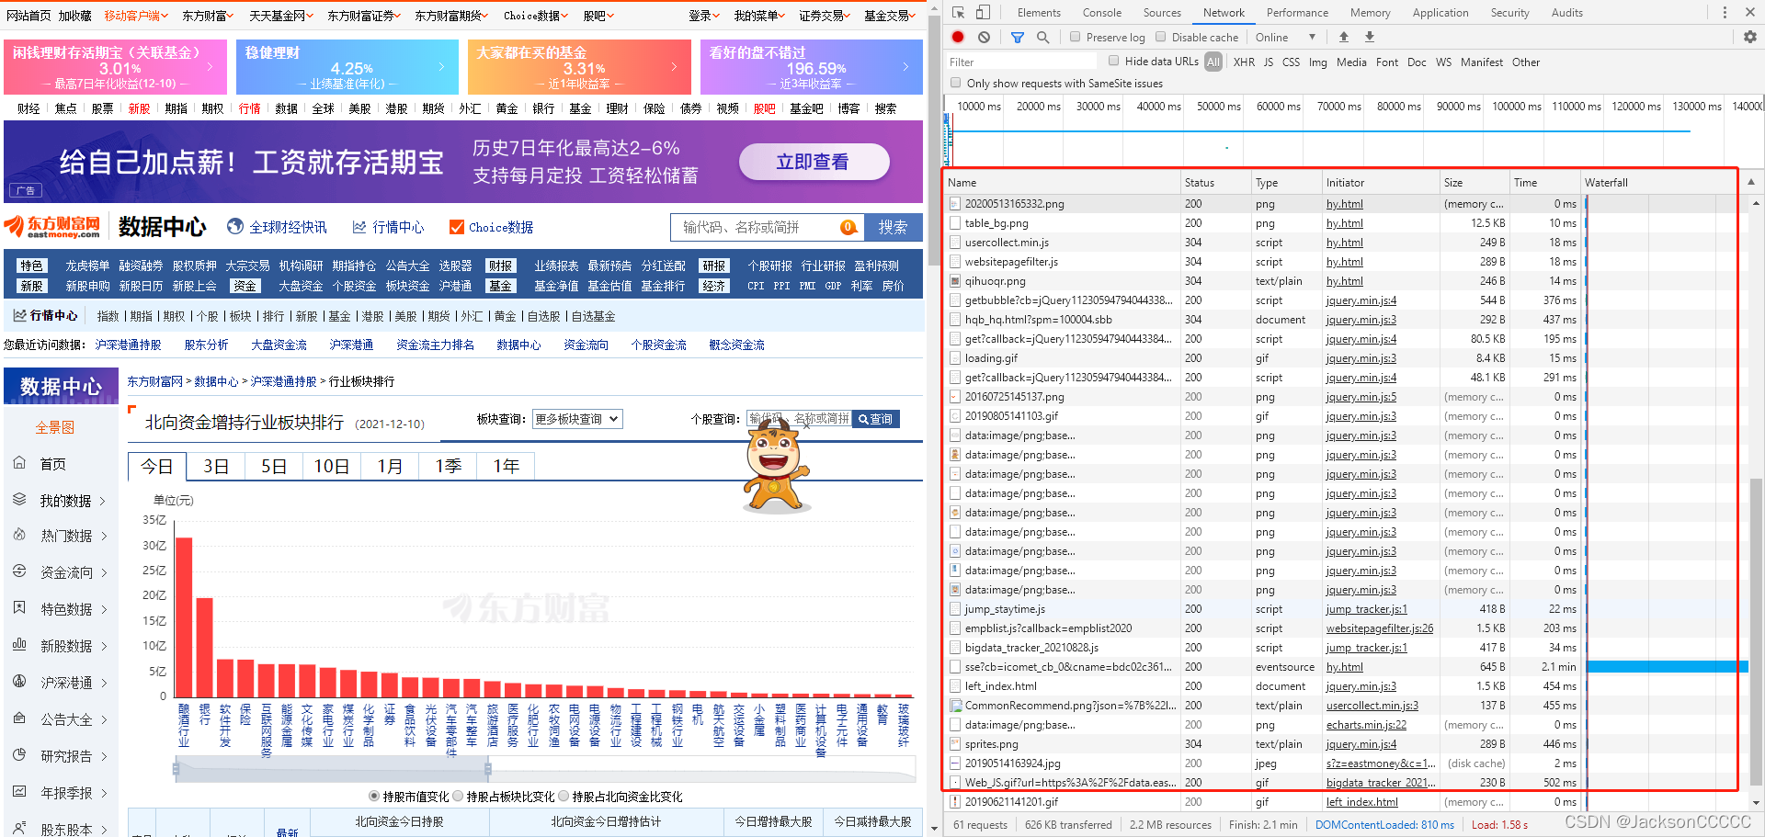
Task: Select the 3日 period tab
Action: 216,467
